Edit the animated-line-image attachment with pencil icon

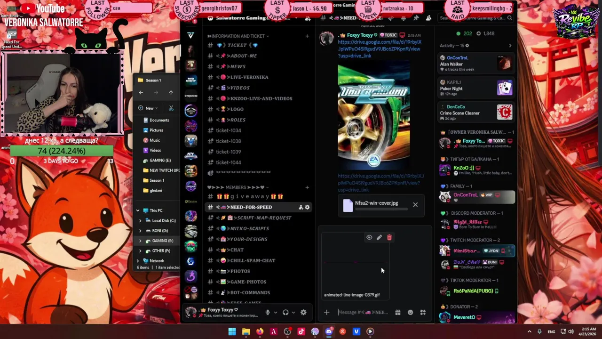coord(379,237)
